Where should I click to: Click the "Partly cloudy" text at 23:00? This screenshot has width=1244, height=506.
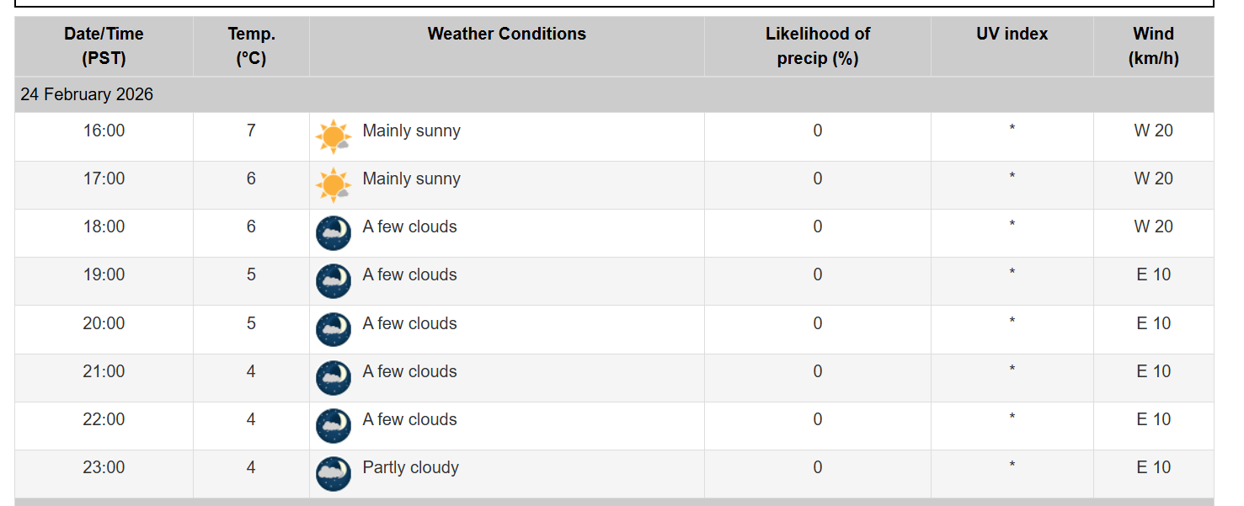[410, 467]
